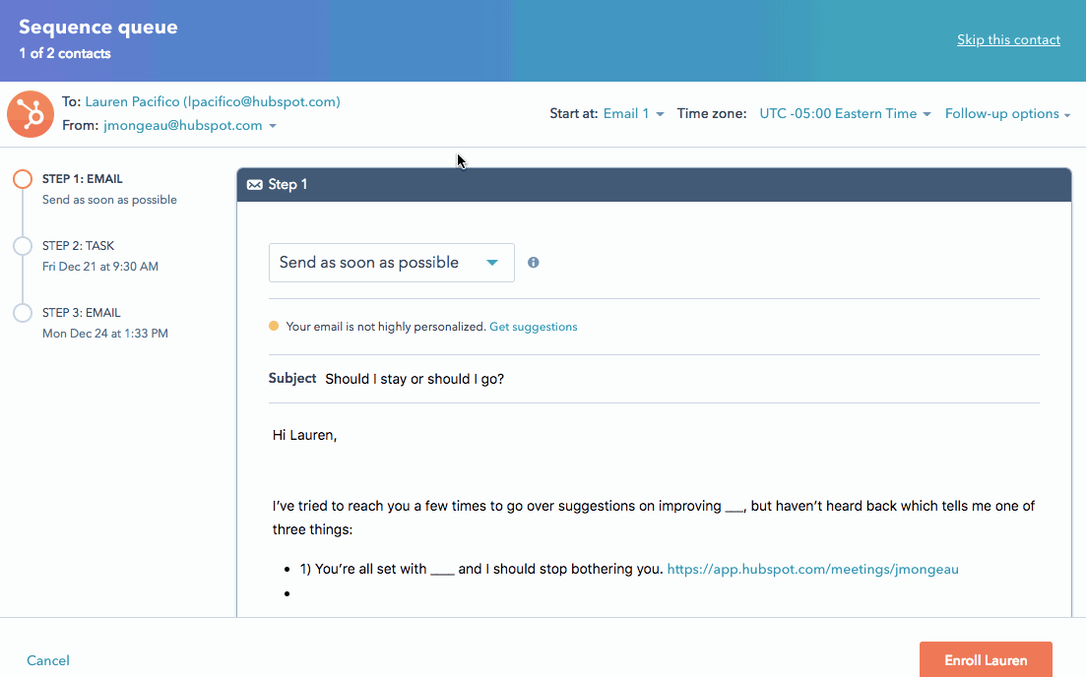Click the envelope icon in Step 1 header
The height and width of the screenshot is (677, 1086).
pyautogui.click(x=255, y=185)
